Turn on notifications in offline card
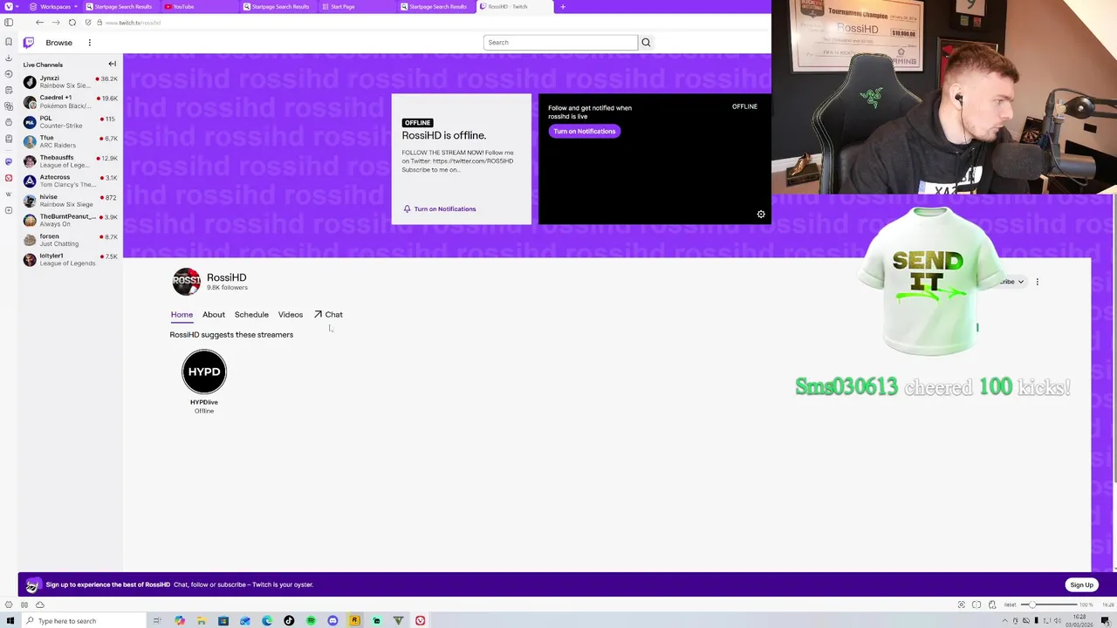The image size is (1117, 628). pyautogui.click(x=440, y=208)
